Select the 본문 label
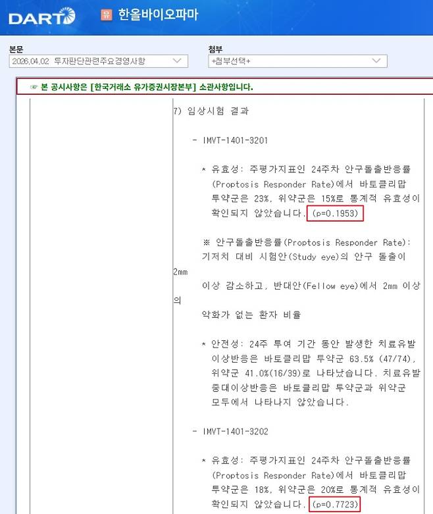 point(16,49)
